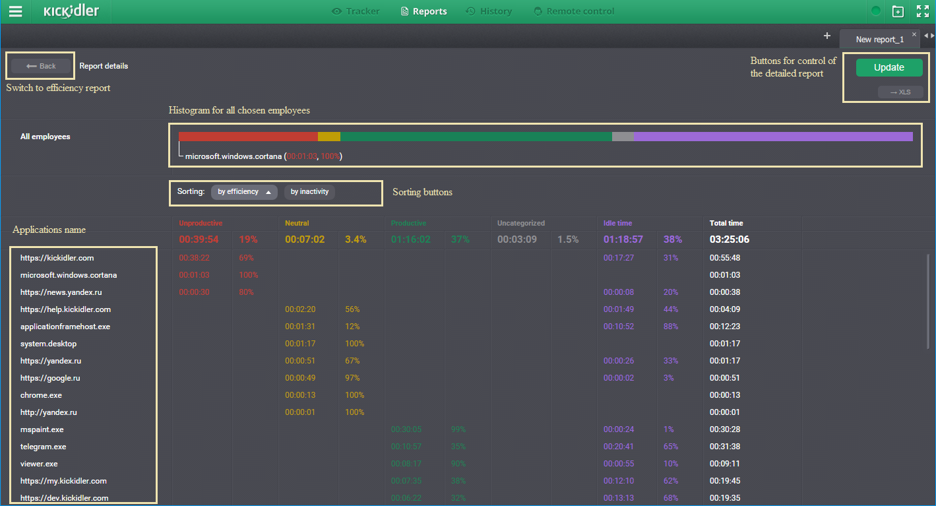Select the applicationframehost.exe row
Screen dimensions: 936x506
65,327
